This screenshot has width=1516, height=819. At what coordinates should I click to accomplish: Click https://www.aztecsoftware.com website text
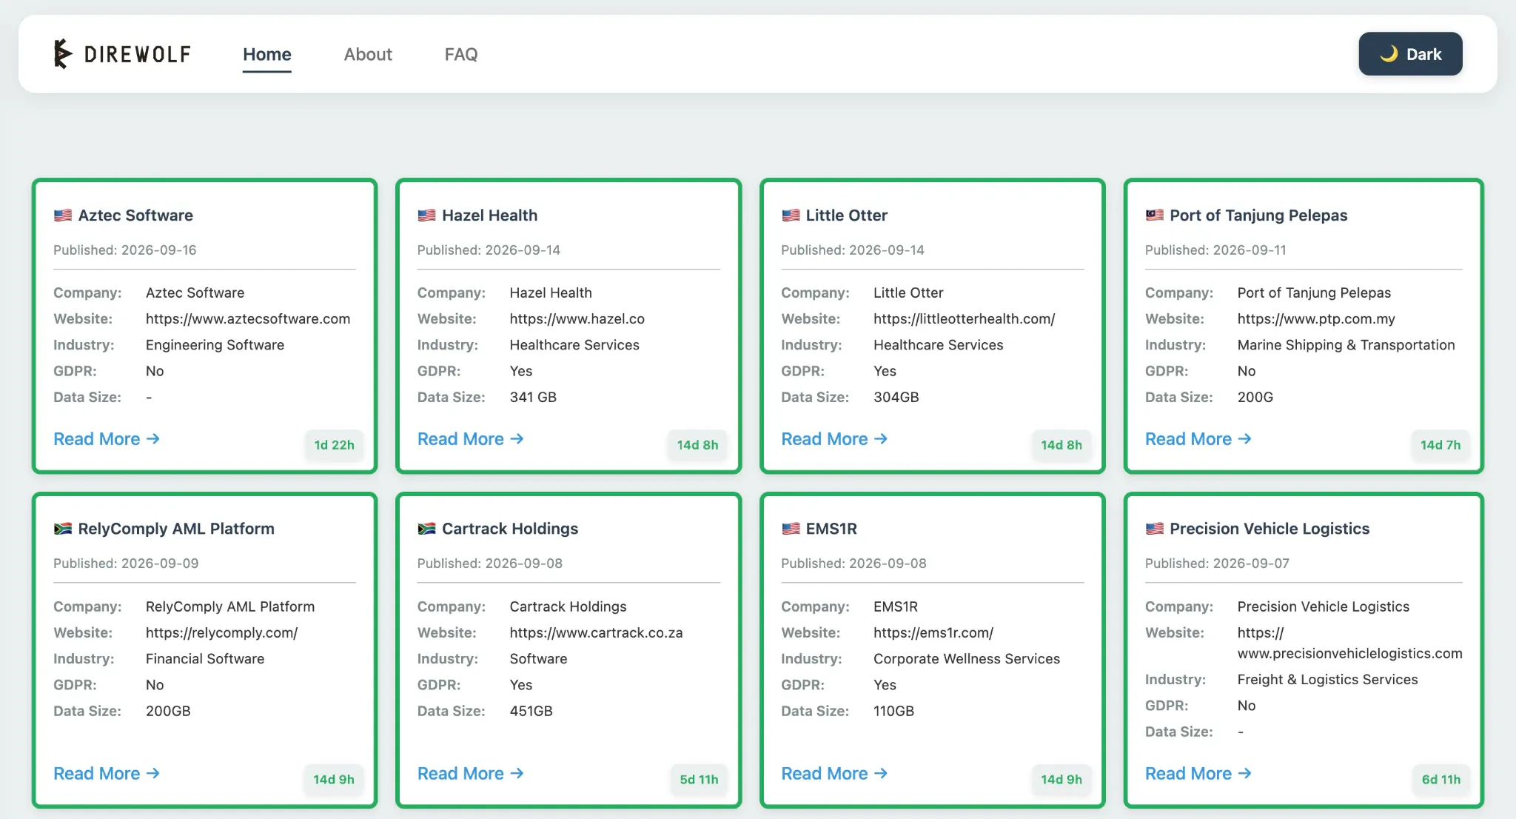click(248, 319)
